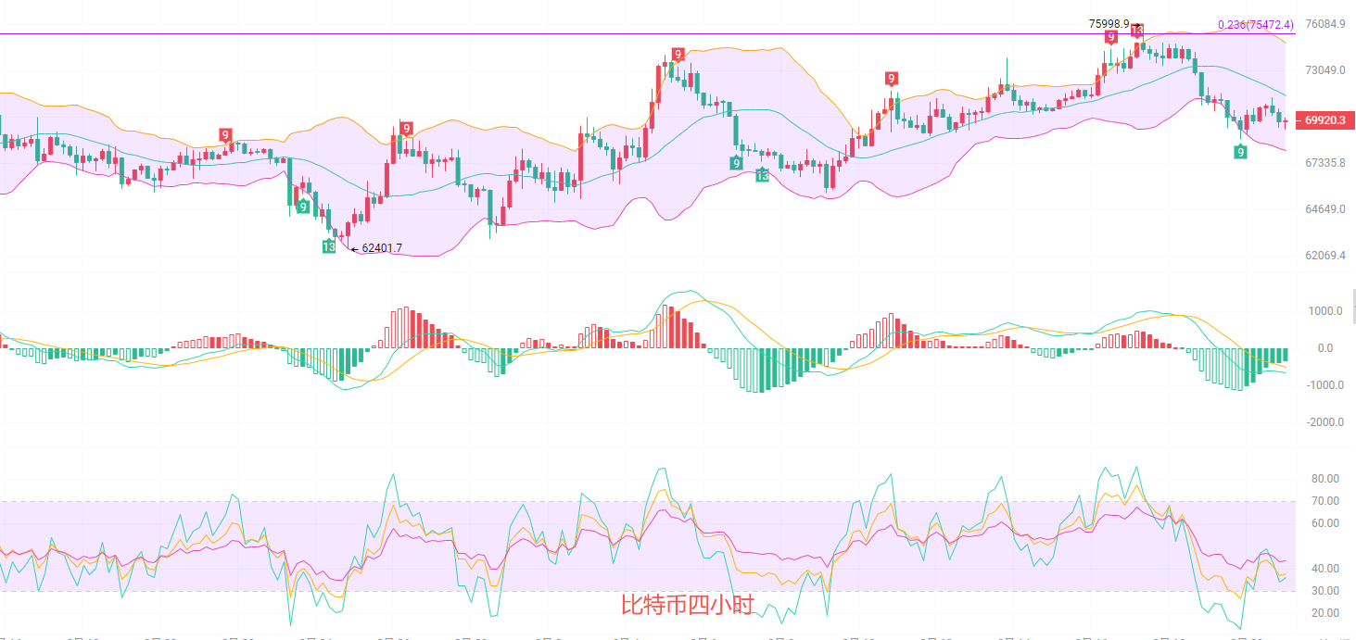Select the red 9 marker beside red 13
Screen dimensions: 1356x640
point(1110,37)
